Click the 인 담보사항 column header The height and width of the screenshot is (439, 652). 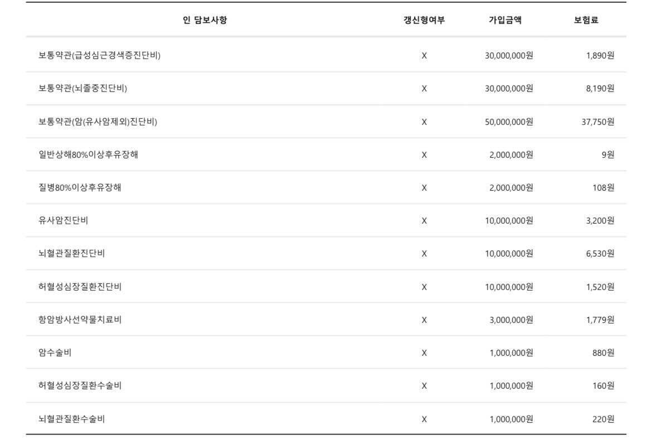[205, 21]
